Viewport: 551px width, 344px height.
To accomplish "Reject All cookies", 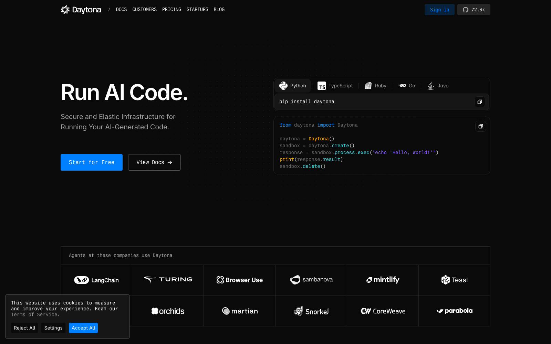I will pos(24,328).
